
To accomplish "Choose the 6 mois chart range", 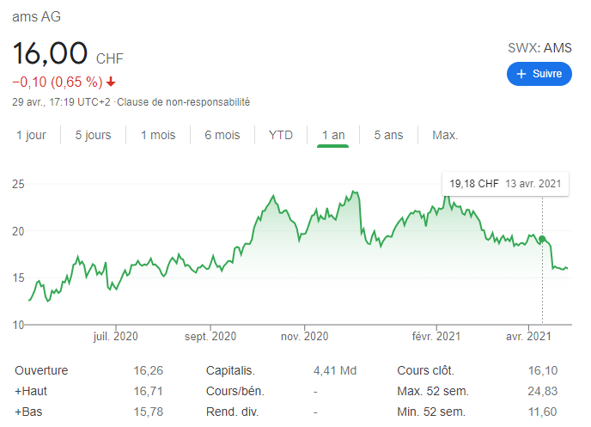I will click(222, 135).
